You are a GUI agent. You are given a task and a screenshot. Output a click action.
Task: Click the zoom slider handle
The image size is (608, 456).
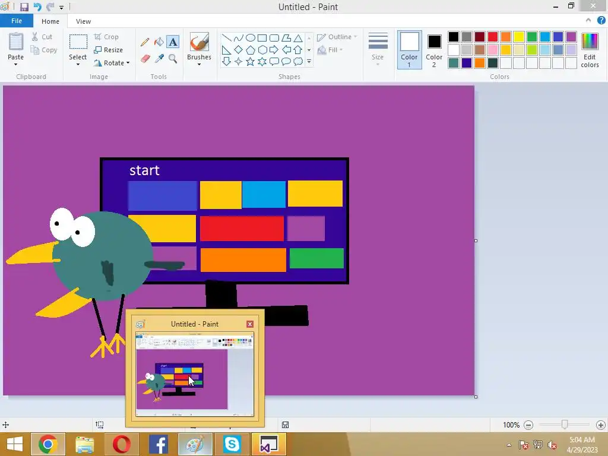click(565, 425)
